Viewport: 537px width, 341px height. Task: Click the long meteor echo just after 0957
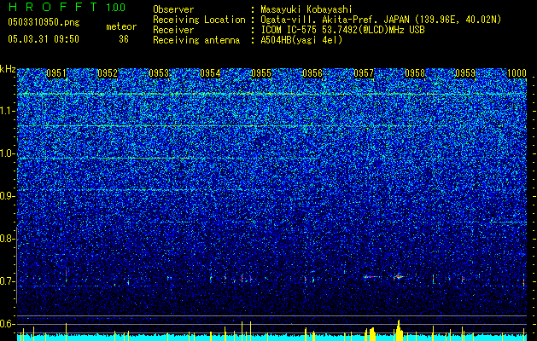coord(371,277)
